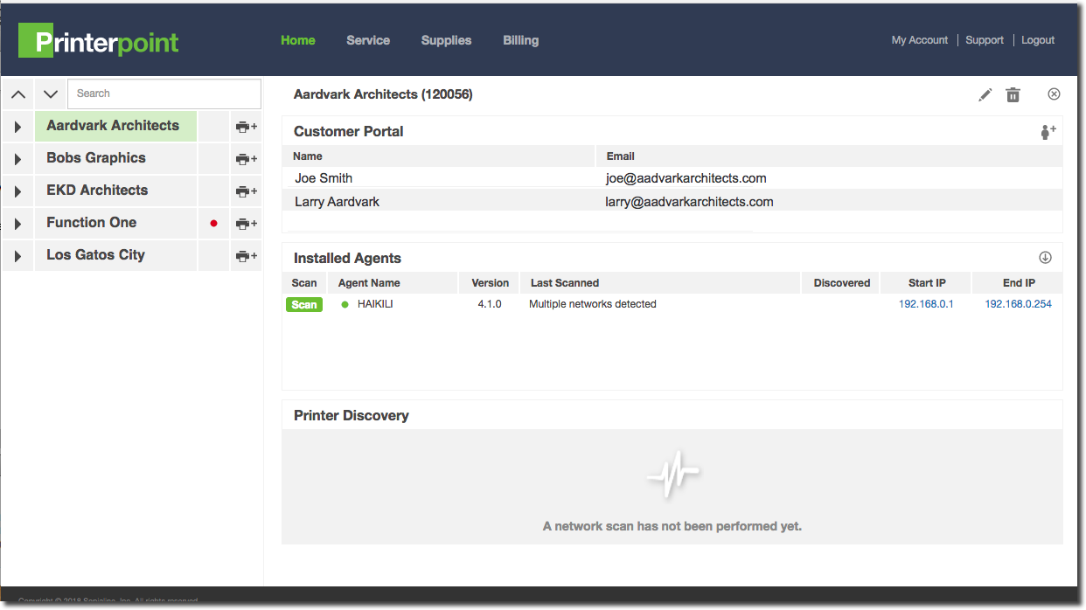Open the Supplies menu tab
The width and height of the screenshot is (1086, 610).
[x=446, y=40]
